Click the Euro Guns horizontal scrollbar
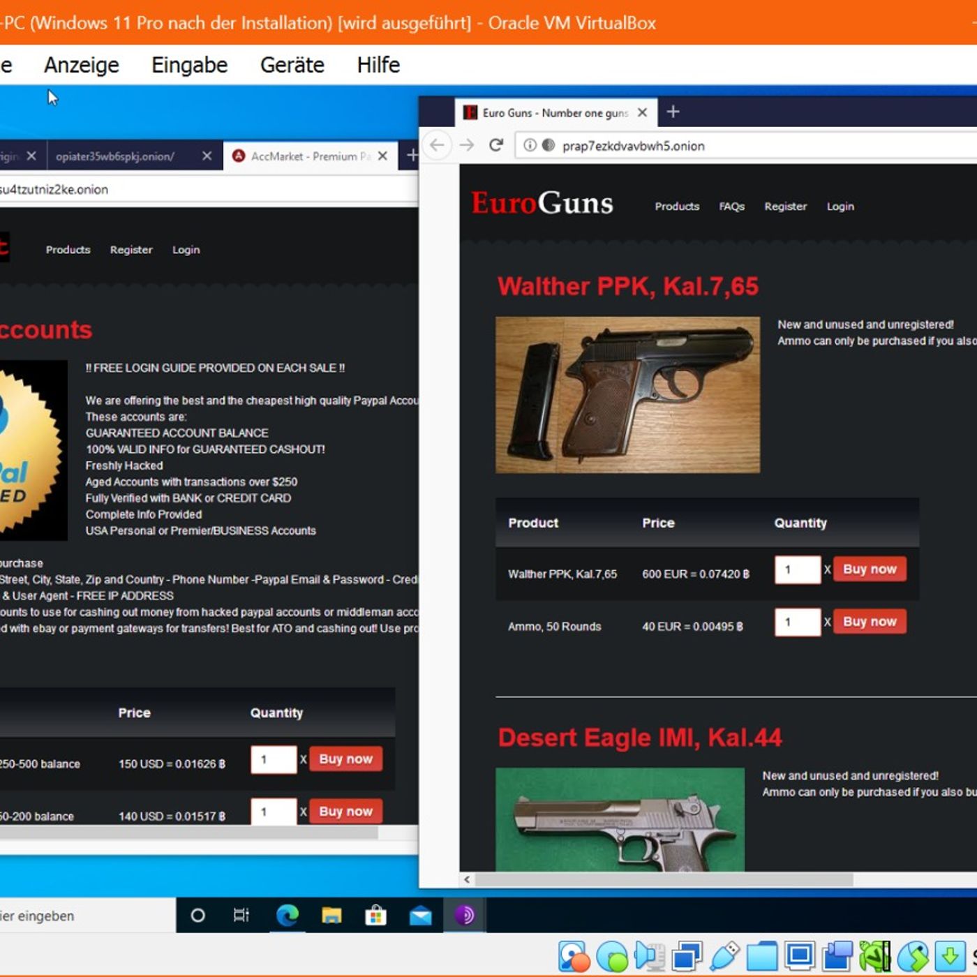 [x=664, y=879]
